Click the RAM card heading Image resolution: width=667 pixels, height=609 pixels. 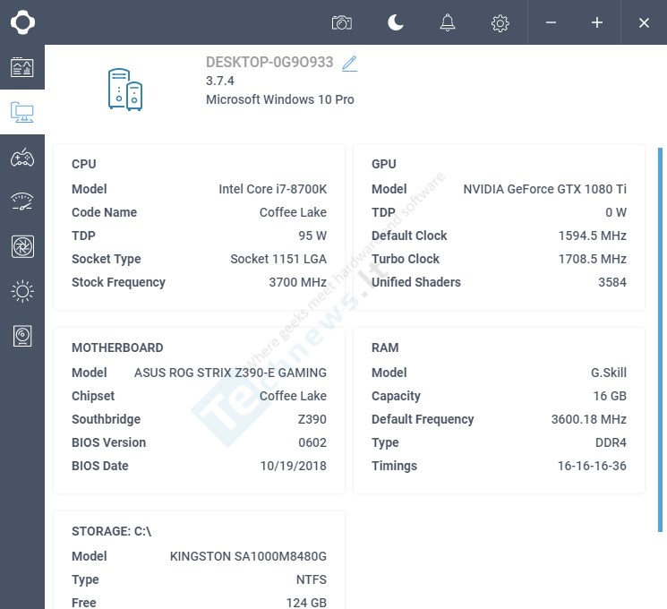point(385,347)
